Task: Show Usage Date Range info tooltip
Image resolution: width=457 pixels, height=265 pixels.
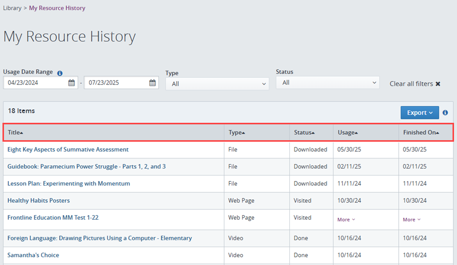Action: [x=60, y=73]
